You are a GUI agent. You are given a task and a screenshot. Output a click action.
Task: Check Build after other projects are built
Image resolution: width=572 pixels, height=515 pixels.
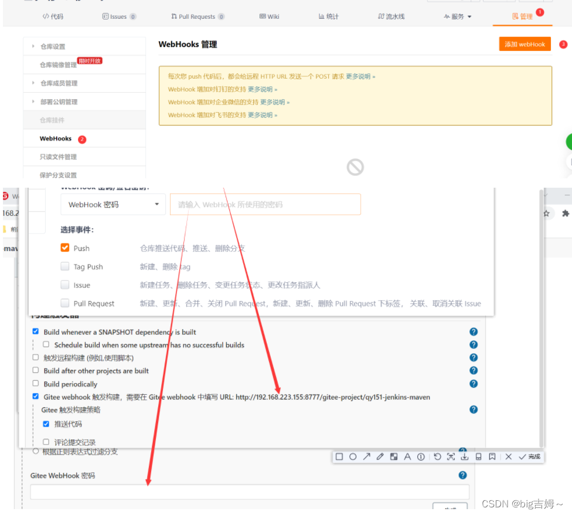pyautogui.click(x=35, y=370)
